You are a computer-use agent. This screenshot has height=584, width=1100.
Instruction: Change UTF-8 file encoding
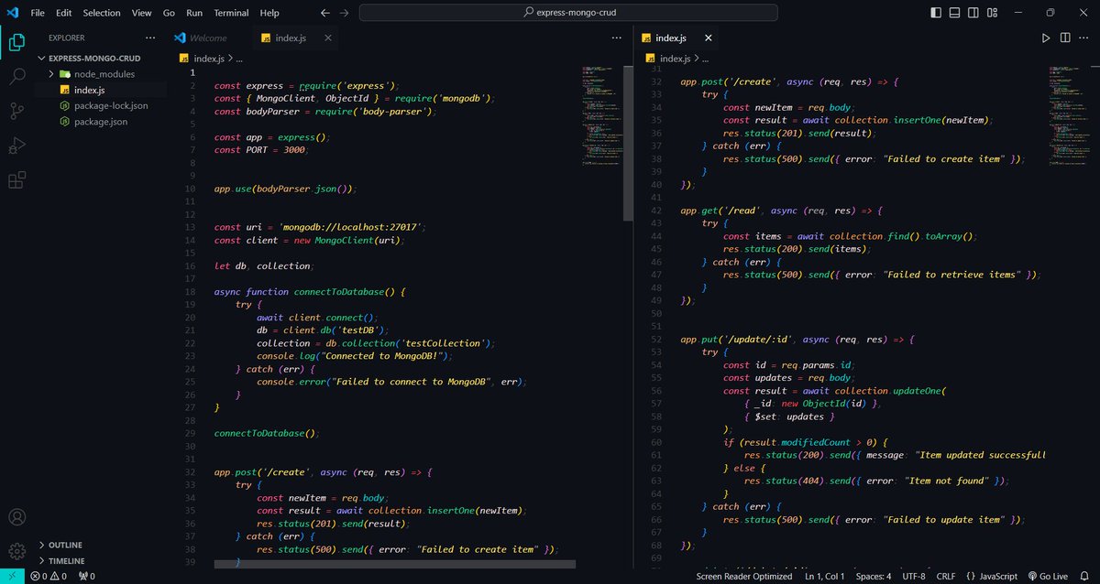coord(912,576)
